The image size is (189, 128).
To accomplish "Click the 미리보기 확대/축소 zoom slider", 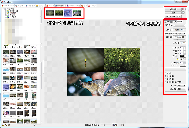I will pyautogui.click(x=106, y=125).
